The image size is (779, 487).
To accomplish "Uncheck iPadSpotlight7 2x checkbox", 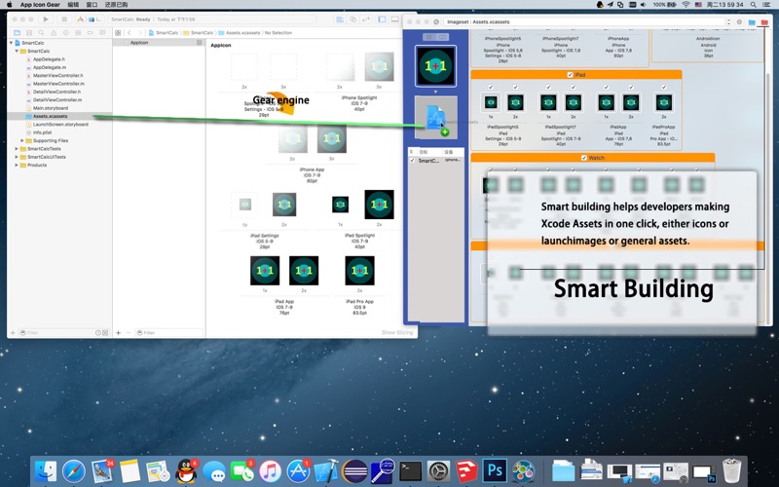I will click(x=574, y=88).
